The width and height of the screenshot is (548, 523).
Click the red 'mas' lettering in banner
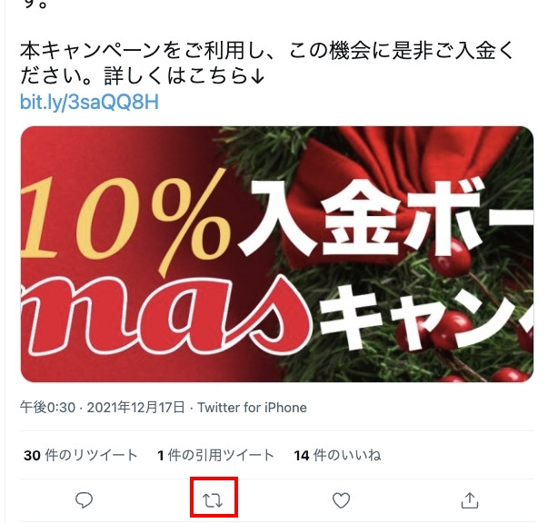(x=166, y=316)
